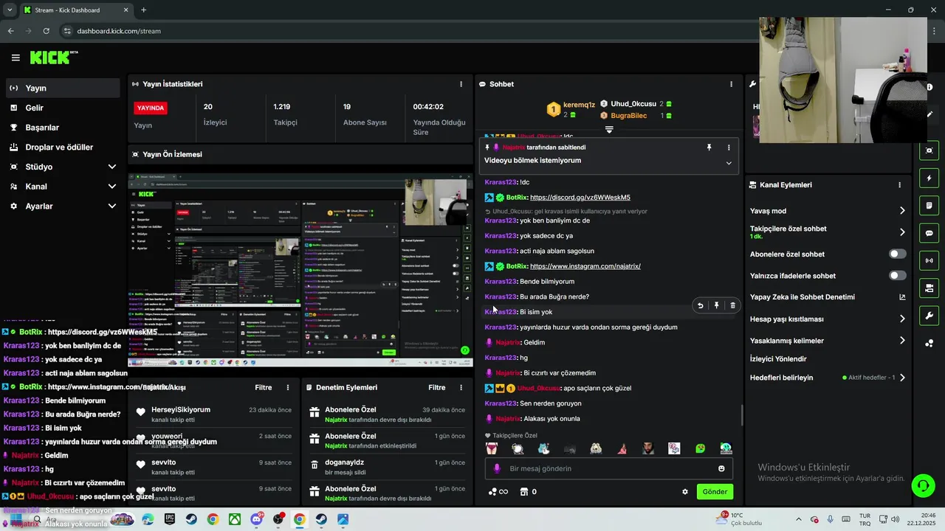Open Xbox app from the taskbar
Viewport: 945px width, 531px height.
(x=234, y=519)
